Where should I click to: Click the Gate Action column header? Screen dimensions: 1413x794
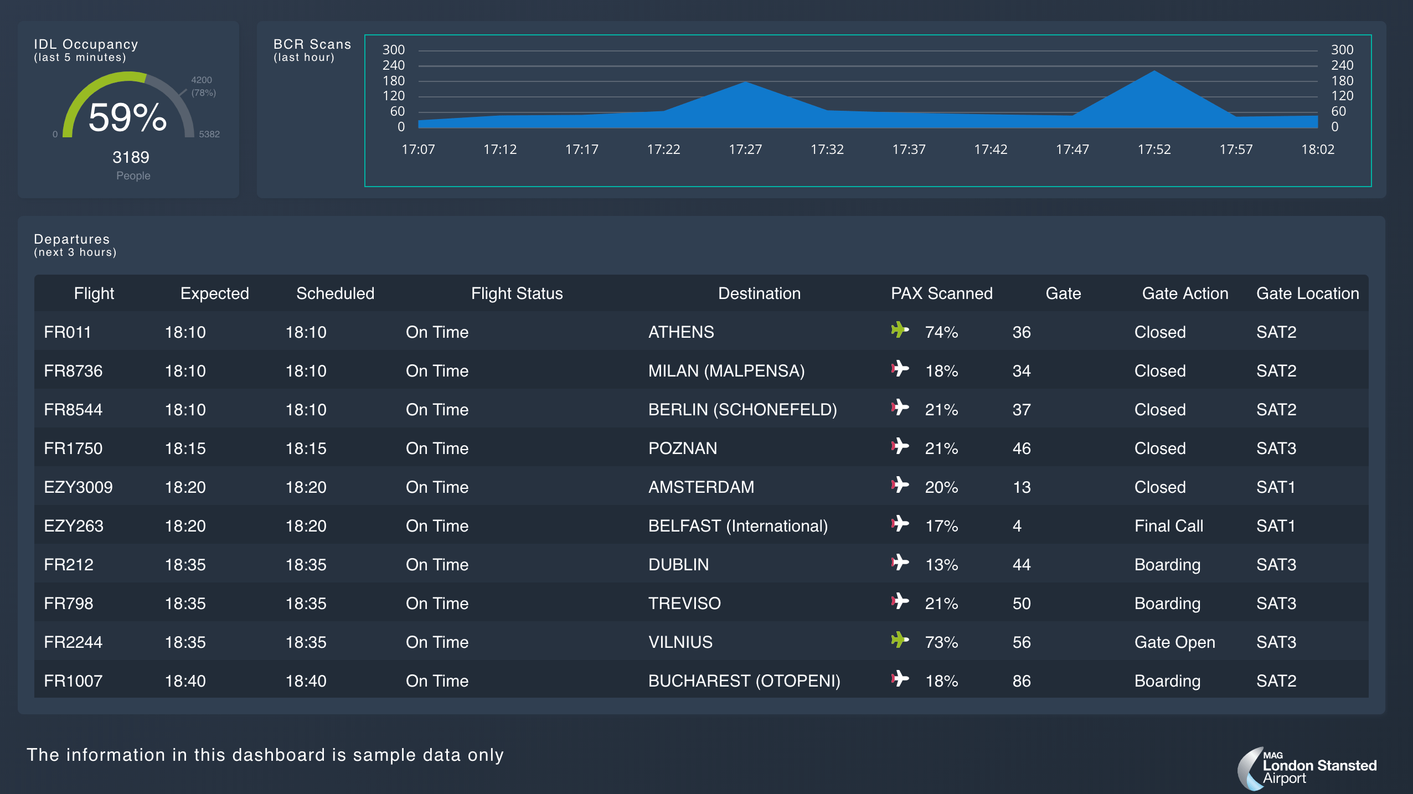point(1185,293)
